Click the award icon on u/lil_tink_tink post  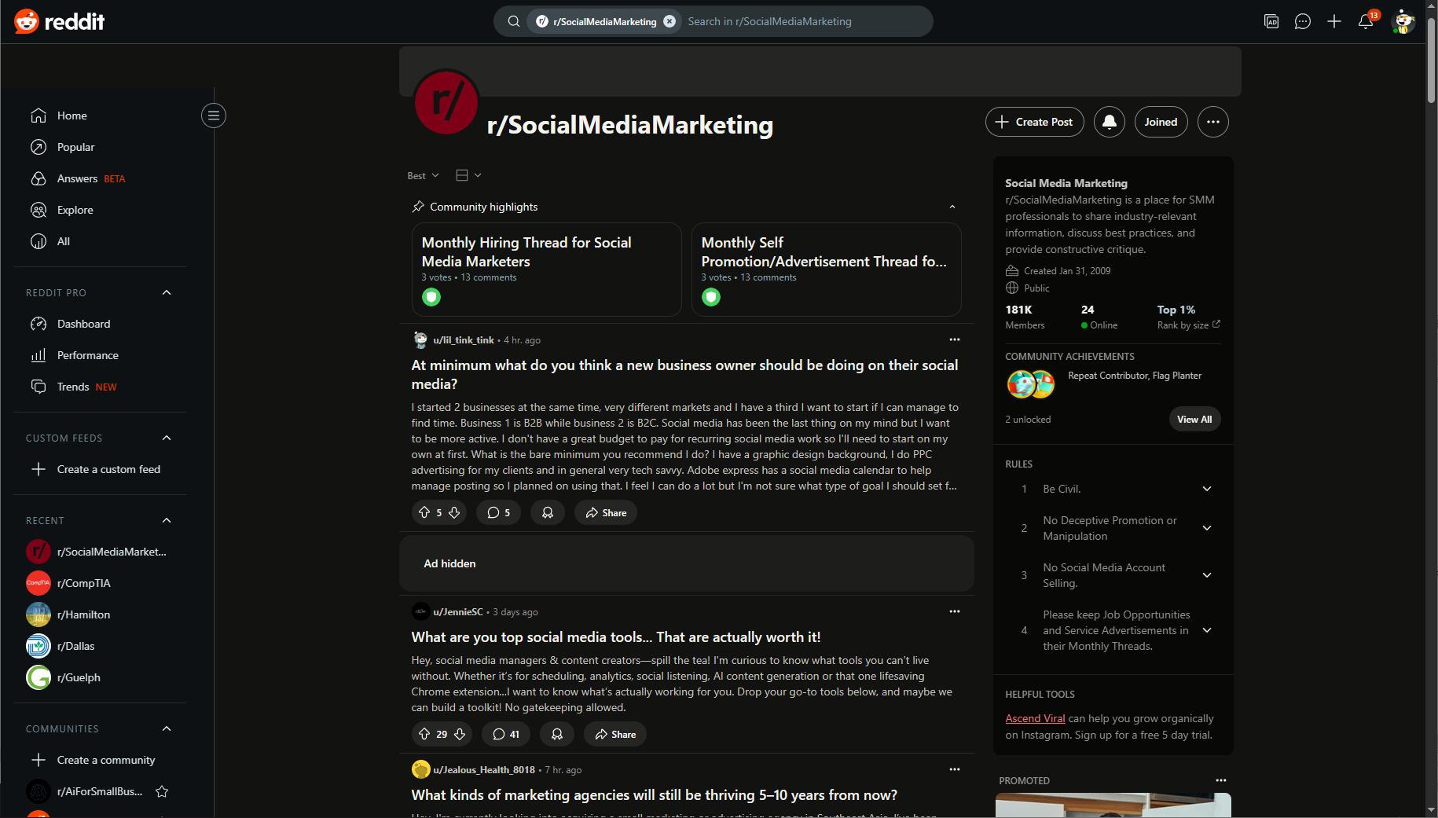[x=548, y=512]
